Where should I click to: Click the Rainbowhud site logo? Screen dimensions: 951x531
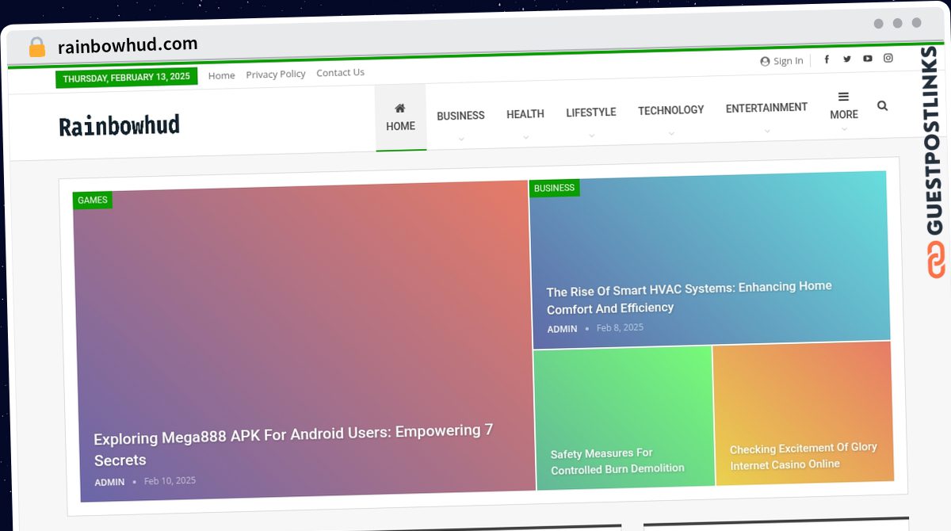(x=119, y=125)
